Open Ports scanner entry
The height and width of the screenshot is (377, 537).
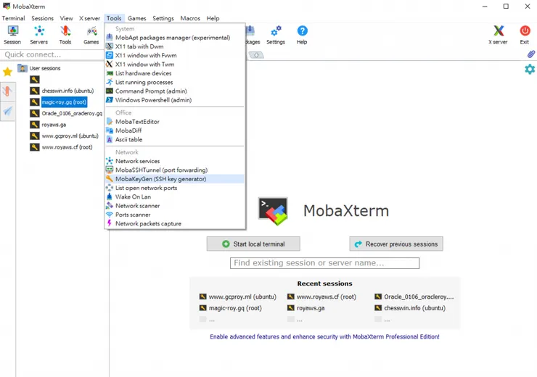175,215
